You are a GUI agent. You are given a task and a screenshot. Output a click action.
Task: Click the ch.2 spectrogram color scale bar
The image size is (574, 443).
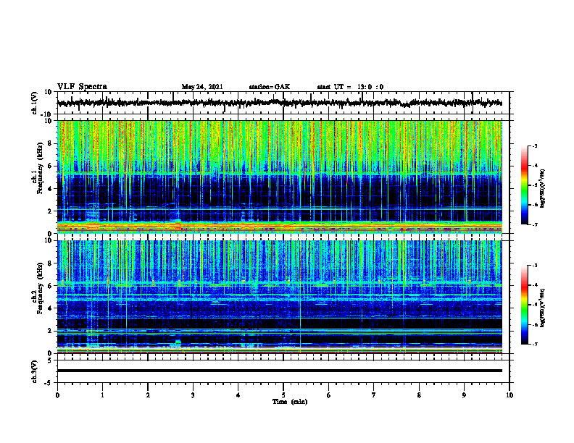(x=525, y=305)
